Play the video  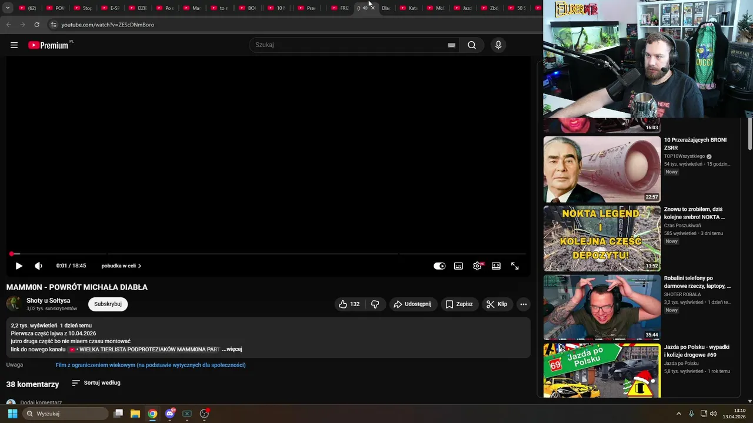click(x=19, y=266)
